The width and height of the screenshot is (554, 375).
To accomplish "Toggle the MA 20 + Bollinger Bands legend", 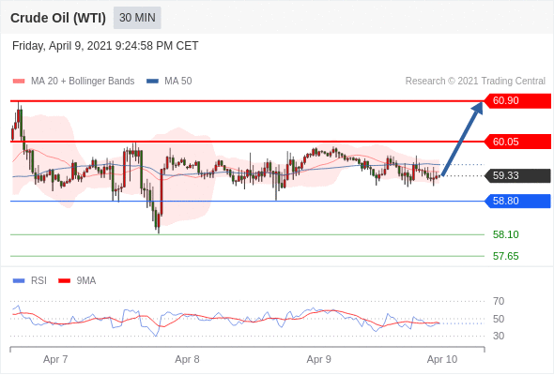I will (x=73, y=82).
